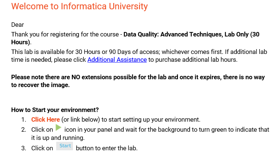The image size is (274, 157).
Task: Click the Dear salutation line
Action: click(17, 25)
